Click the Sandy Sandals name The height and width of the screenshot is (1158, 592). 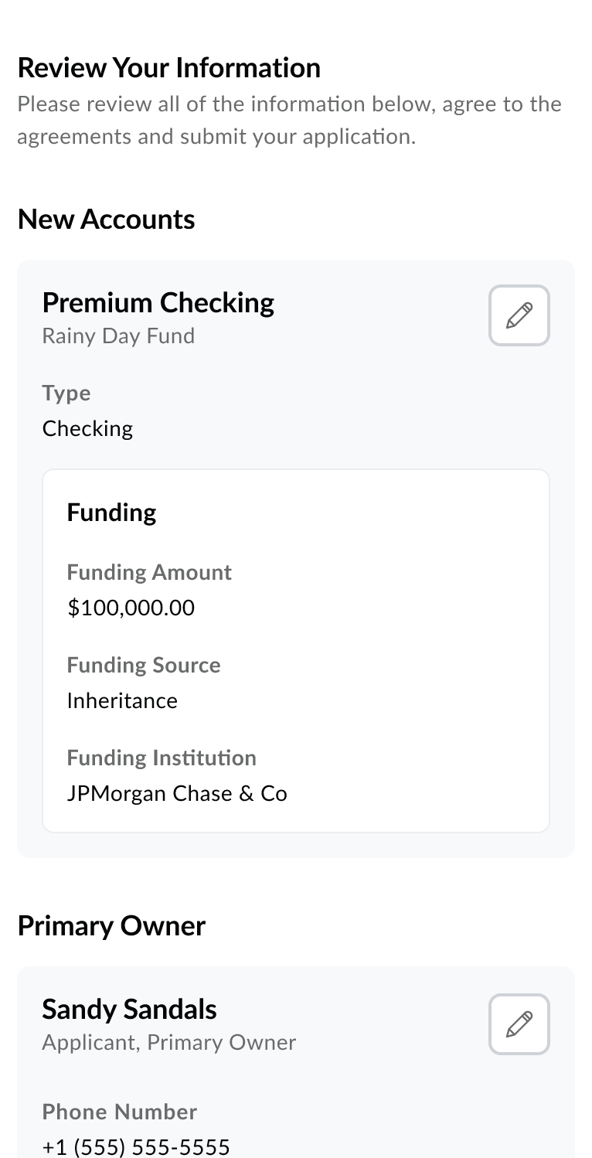coord(129,1009)
